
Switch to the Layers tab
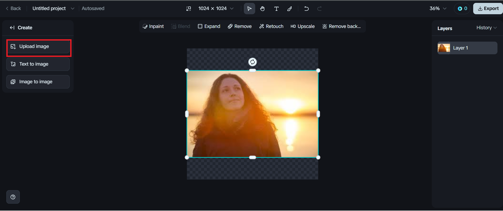(x=445, y=28)
